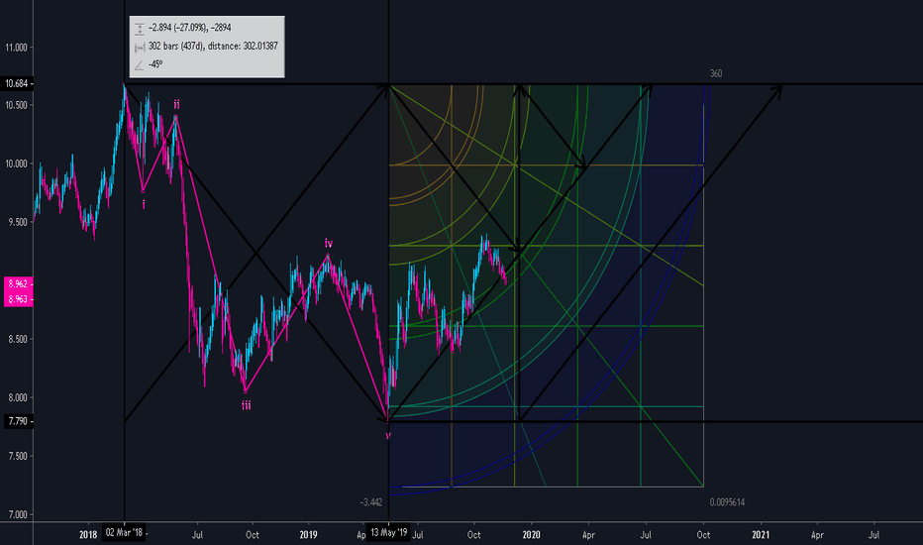This screenshot has height=545, width=923.
Task: Click the bars distance icon in measurement tooltip
Action: pyautogui.click(x=140, y=47)
